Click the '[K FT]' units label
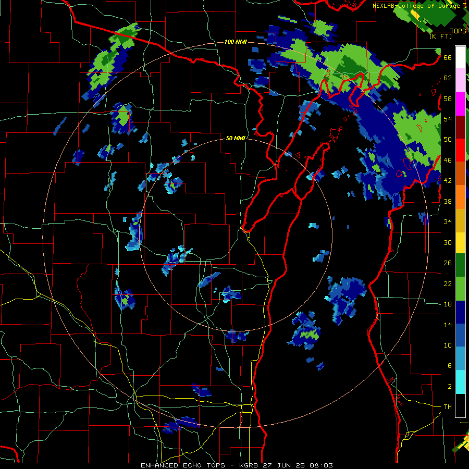 [440, 36]
